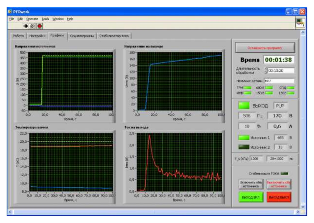314x223 pixels.
Task: Click the elapsed time display 00:01:38
Action: point(279,60)
